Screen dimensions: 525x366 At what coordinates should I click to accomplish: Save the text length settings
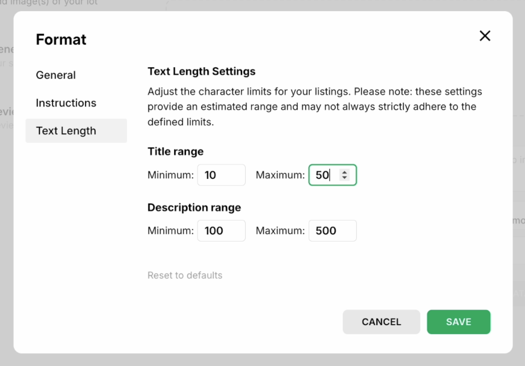[x=459, y=322]
